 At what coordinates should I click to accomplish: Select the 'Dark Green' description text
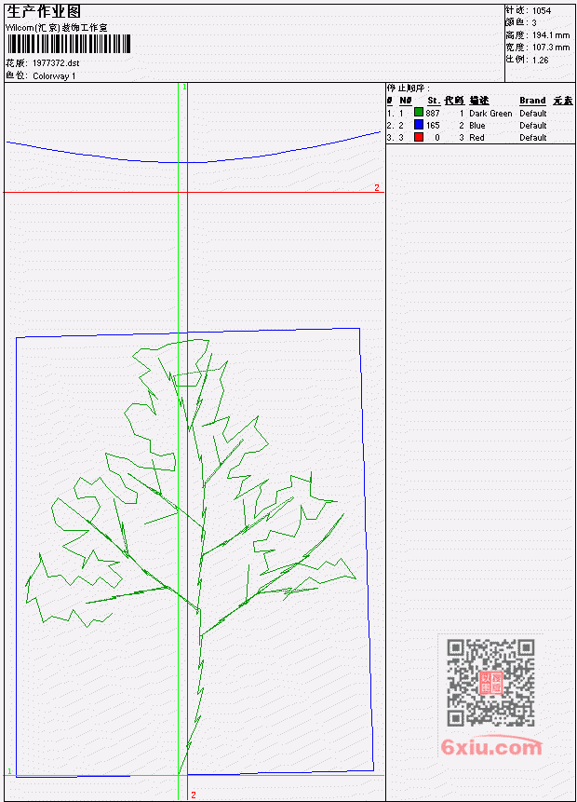click(490, 114)
